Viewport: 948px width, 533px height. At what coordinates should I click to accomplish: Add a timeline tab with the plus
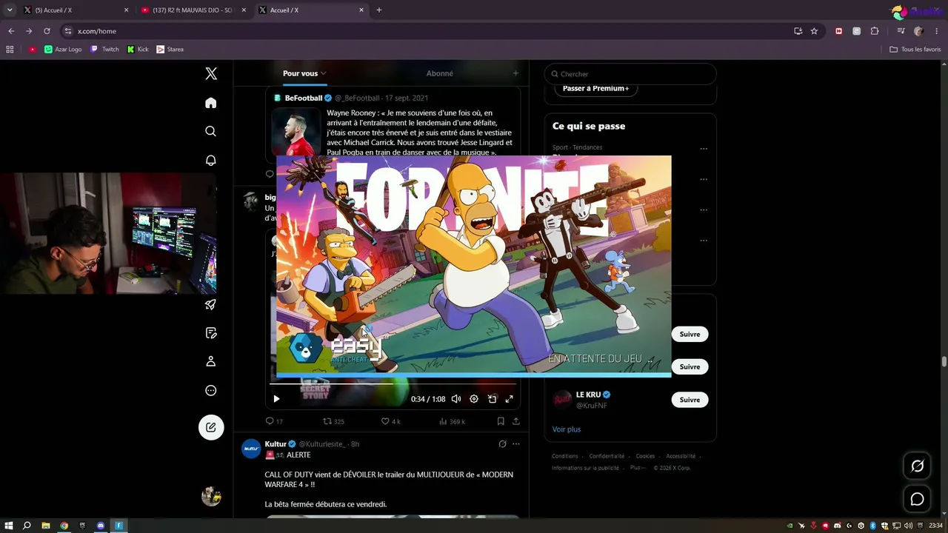pos(516,73)
